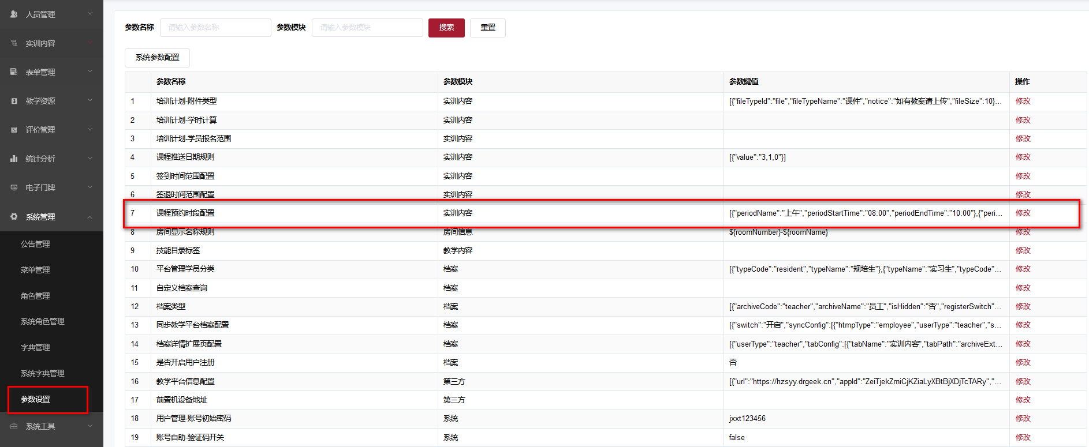This screenshot has width=1089, height=447.
Task: Click 修改 for 档案类型 row
Action: point(1023,306)
